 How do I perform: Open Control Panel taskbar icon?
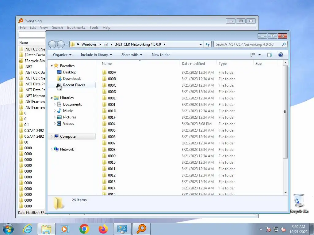point(122,229)
